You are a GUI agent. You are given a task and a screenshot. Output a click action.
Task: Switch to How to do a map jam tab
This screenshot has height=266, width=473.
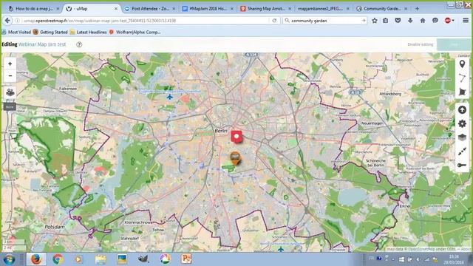(34, 9)
